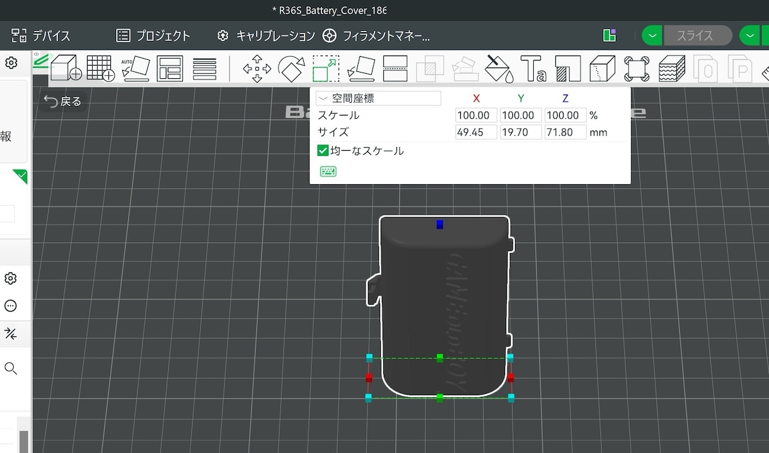Click the left red X-axis scale handle
This screenshot has height=453, width=769.
(x=369, y=378)
